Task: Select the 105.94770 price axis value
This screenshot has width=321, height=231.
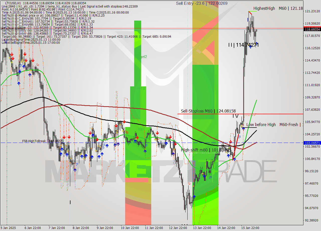Action: coord(312,122)
